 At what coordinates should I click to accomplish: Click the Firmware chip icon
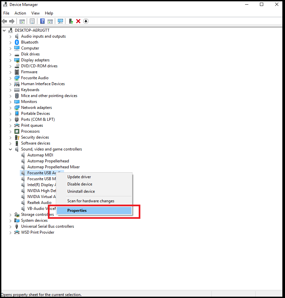(x=17, y=72)
